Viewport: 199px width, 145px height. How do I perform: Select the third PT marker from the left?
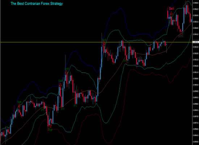tap(75, 106)
